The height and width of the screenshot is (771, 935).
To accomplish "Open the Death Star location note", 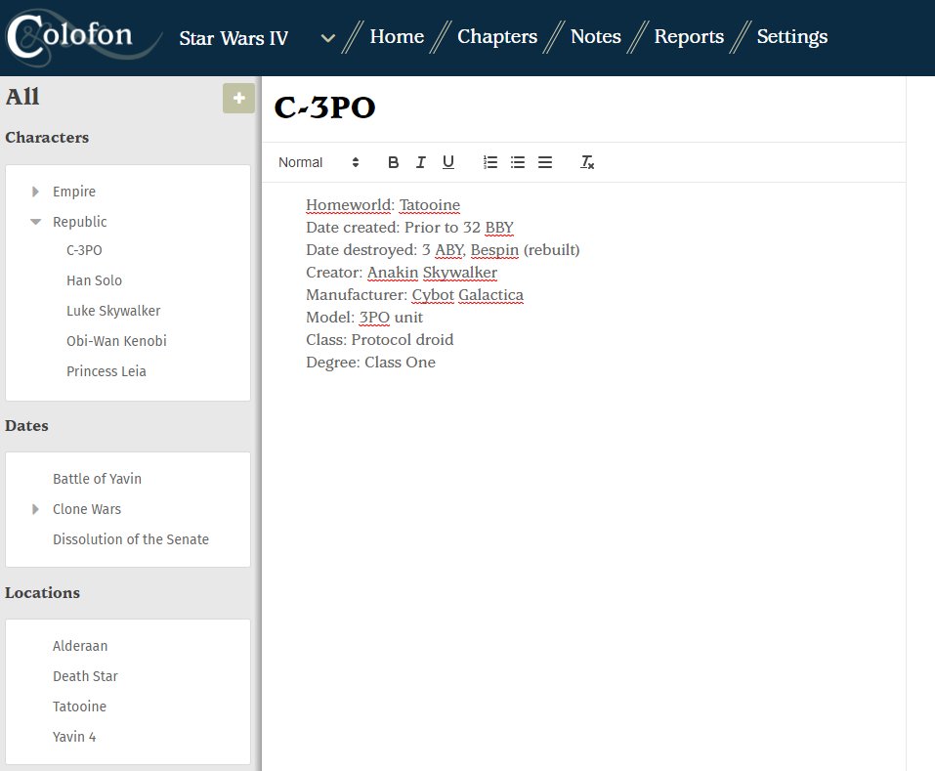I will (x=85, y=677).
